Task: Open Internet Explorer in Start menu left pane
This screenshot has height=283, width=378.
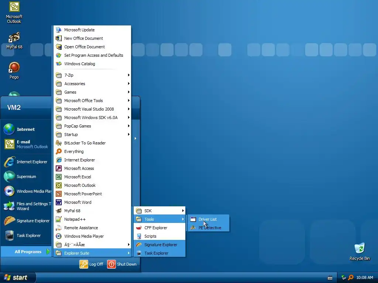Action: pos(26,162)
